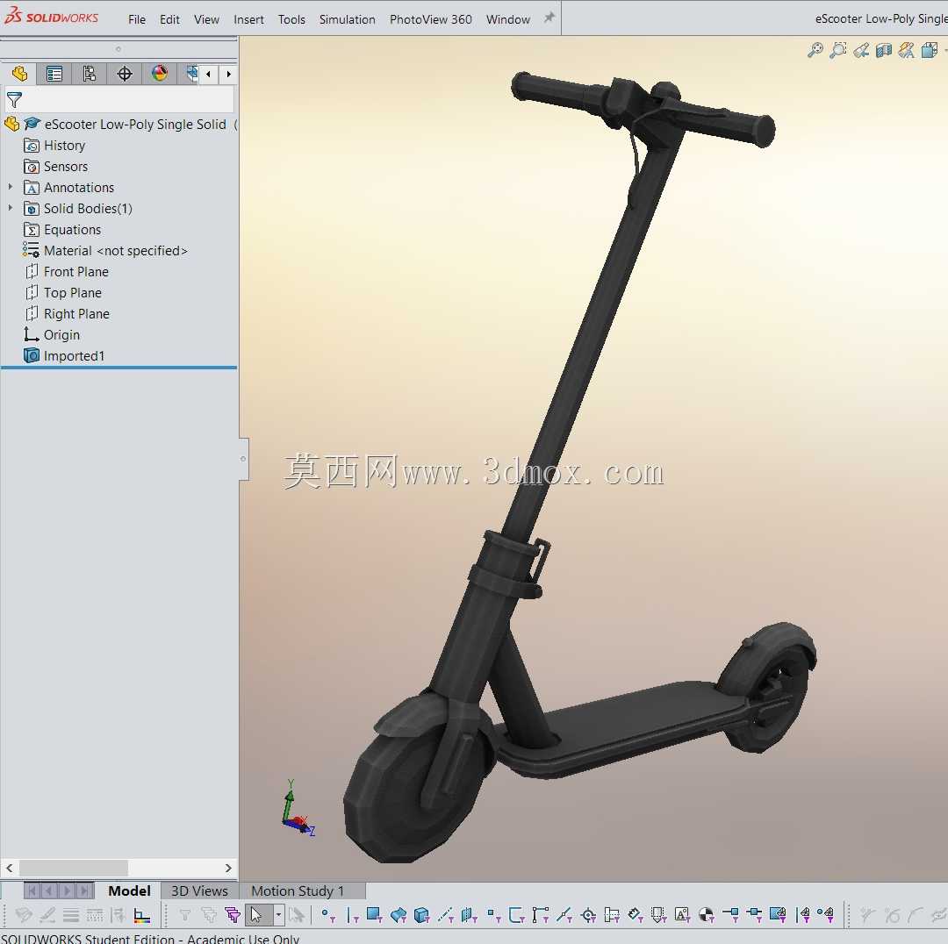Viewport: 948px width, 944px height.
Task: Open the Window menu
Action: pyautogui.click(x=508, y=19)
